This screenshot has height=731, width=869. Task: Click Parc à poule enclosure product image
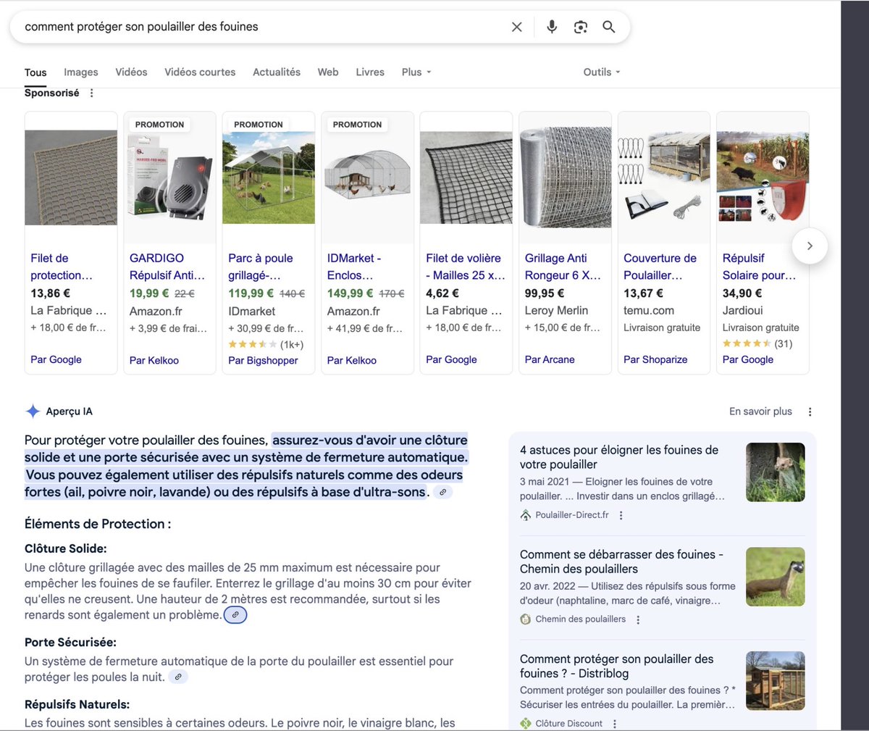pos(269,177)
